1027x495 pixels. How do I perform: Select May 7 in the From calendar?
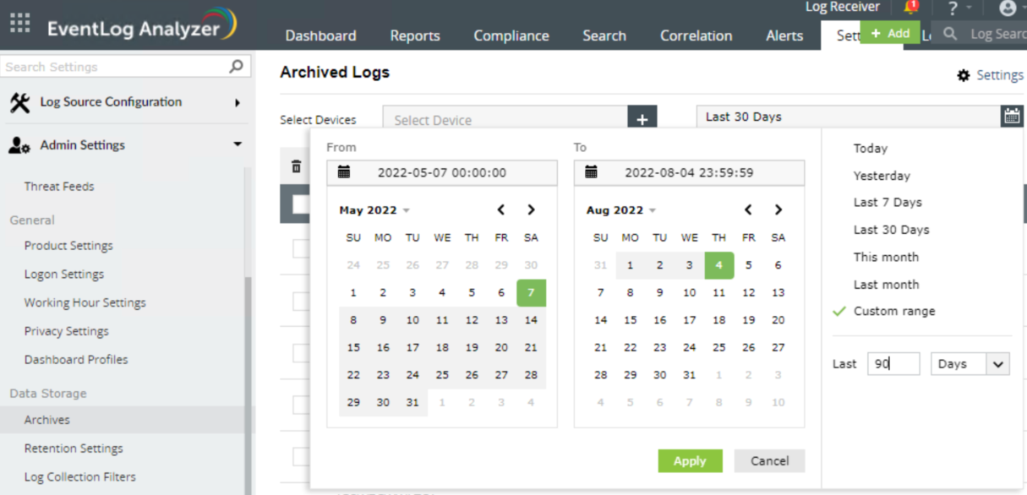click(x=531, y=293)
